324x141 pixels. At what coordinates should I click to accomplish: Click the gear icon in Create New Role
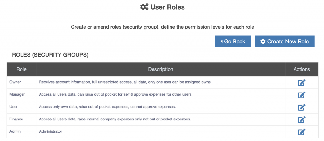pyautogui.click(x=263, y=42)
